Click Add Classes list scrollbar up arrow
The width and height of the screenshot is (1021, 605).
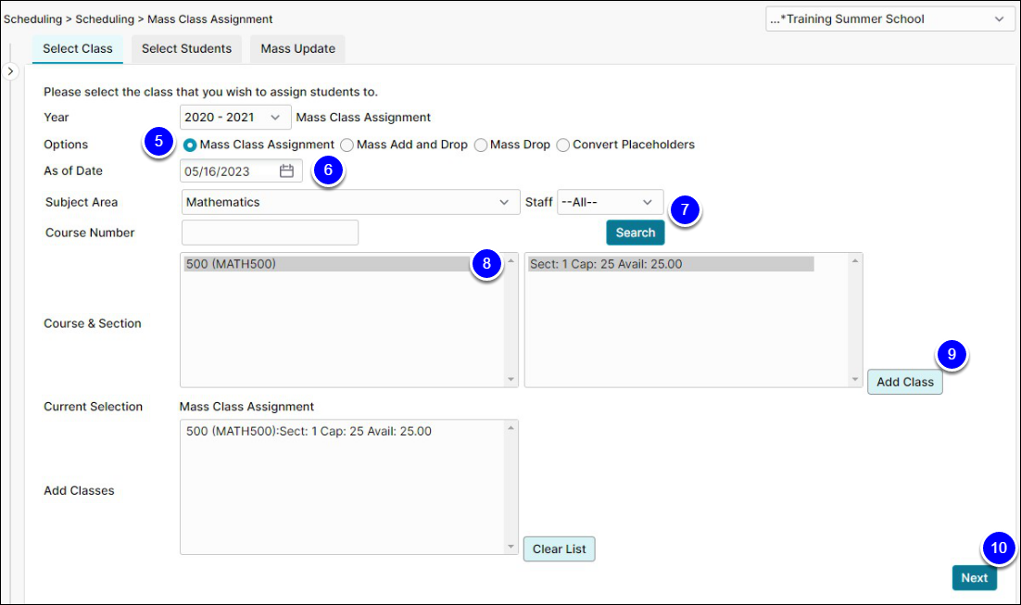click(x=511, y=428)
